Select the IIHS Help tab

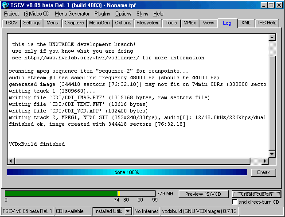coord(267,23)
